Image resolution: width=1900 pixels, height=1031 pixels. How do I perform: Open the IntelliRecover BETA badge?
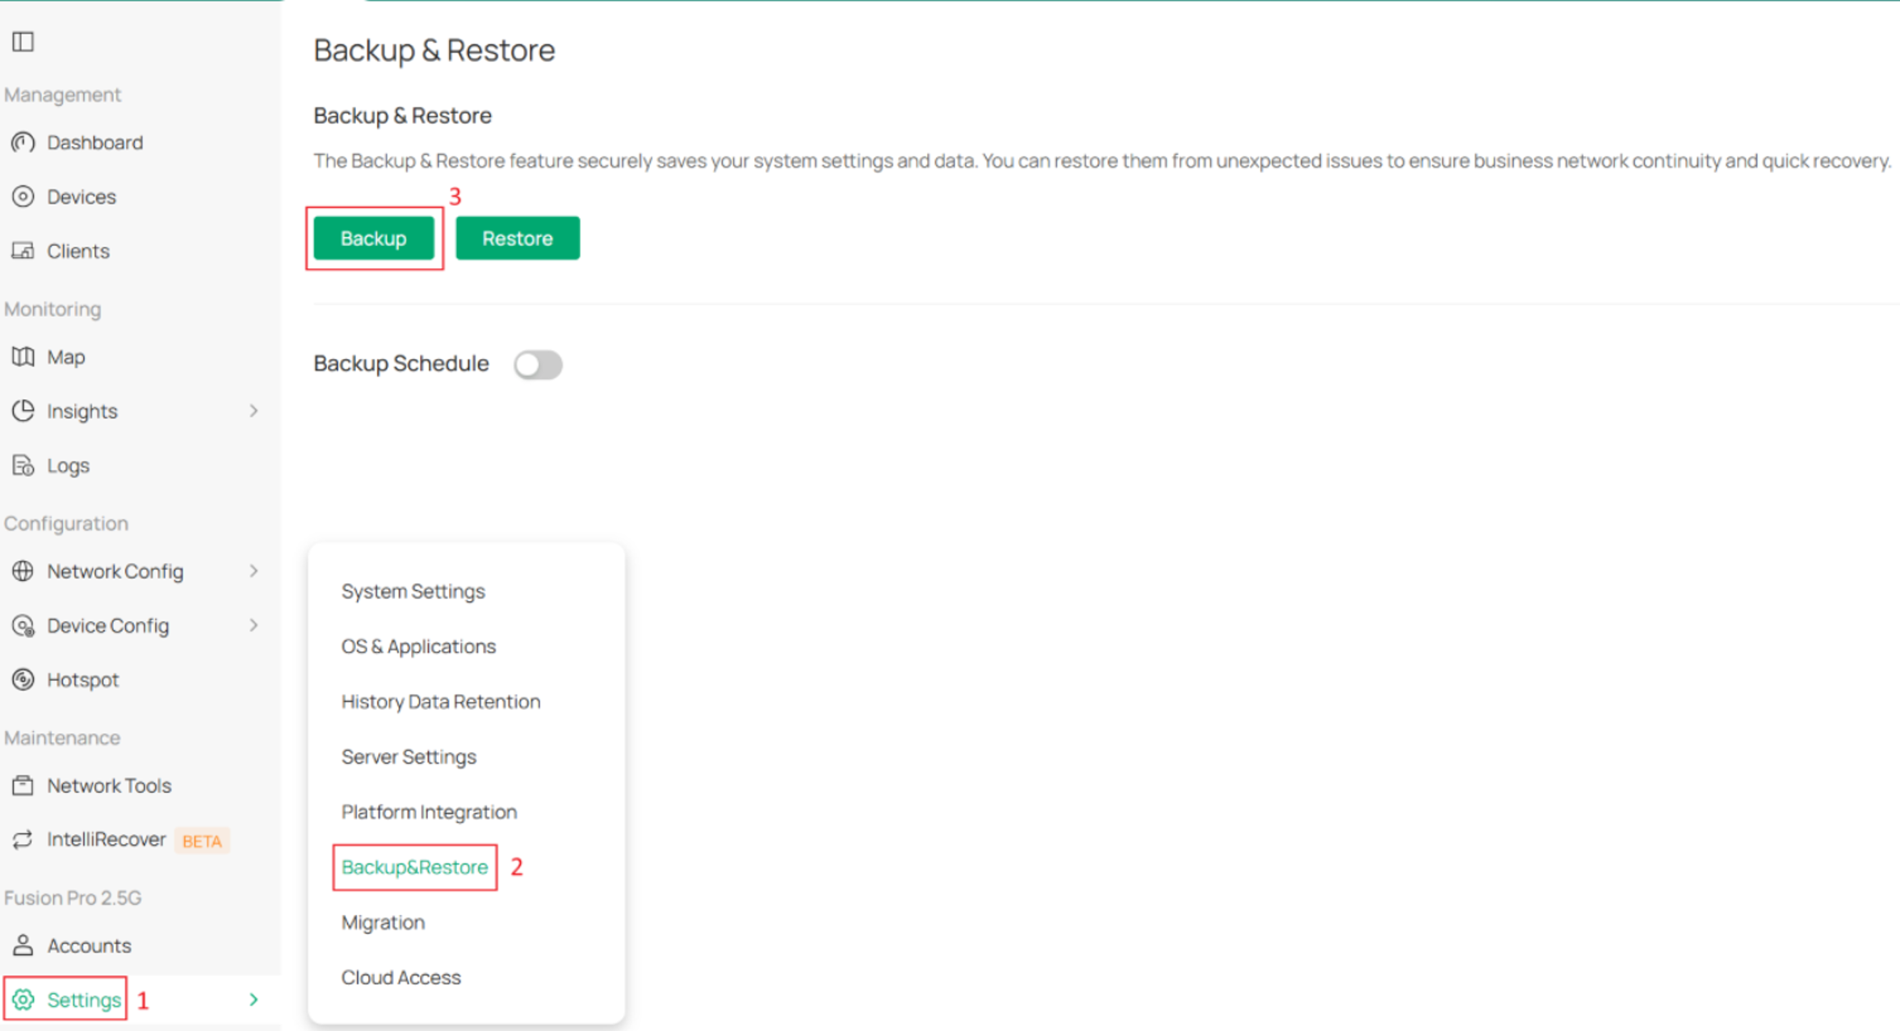202,841
